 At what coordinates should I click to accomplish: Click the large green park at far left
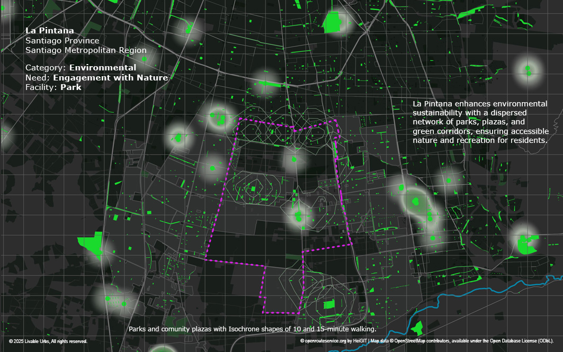coord(90,245)
